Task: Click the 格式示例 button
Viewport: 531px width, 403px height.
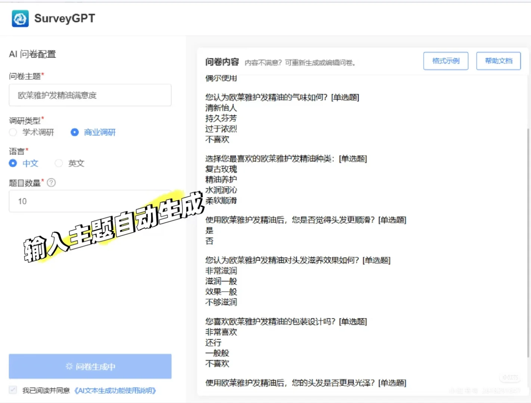Action: (x=446, y=61)
